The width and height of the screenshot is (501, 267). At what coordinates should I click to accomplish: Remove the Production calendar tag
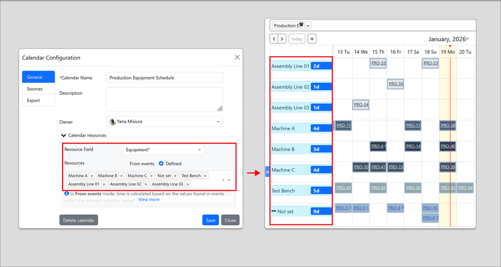tap(308, 26)
